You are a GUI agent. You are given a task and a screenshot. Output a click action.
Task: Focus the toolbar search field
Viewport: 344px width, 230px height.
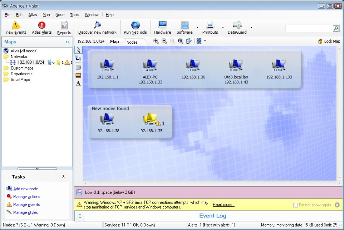click(x=309, y=28)
